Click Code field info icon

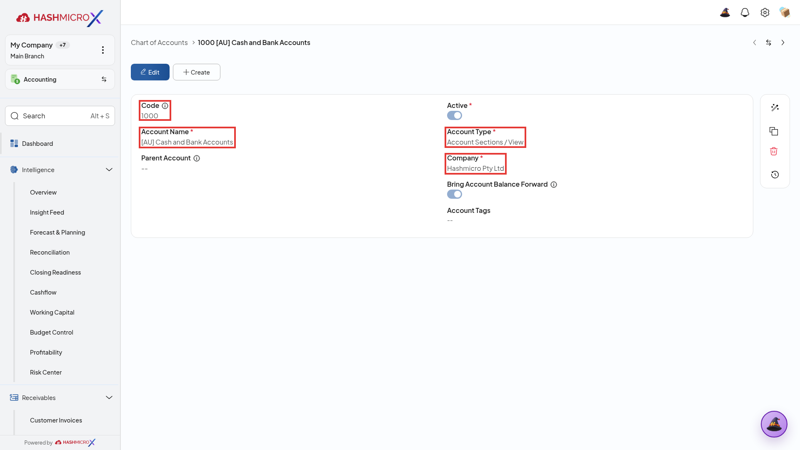165,106
